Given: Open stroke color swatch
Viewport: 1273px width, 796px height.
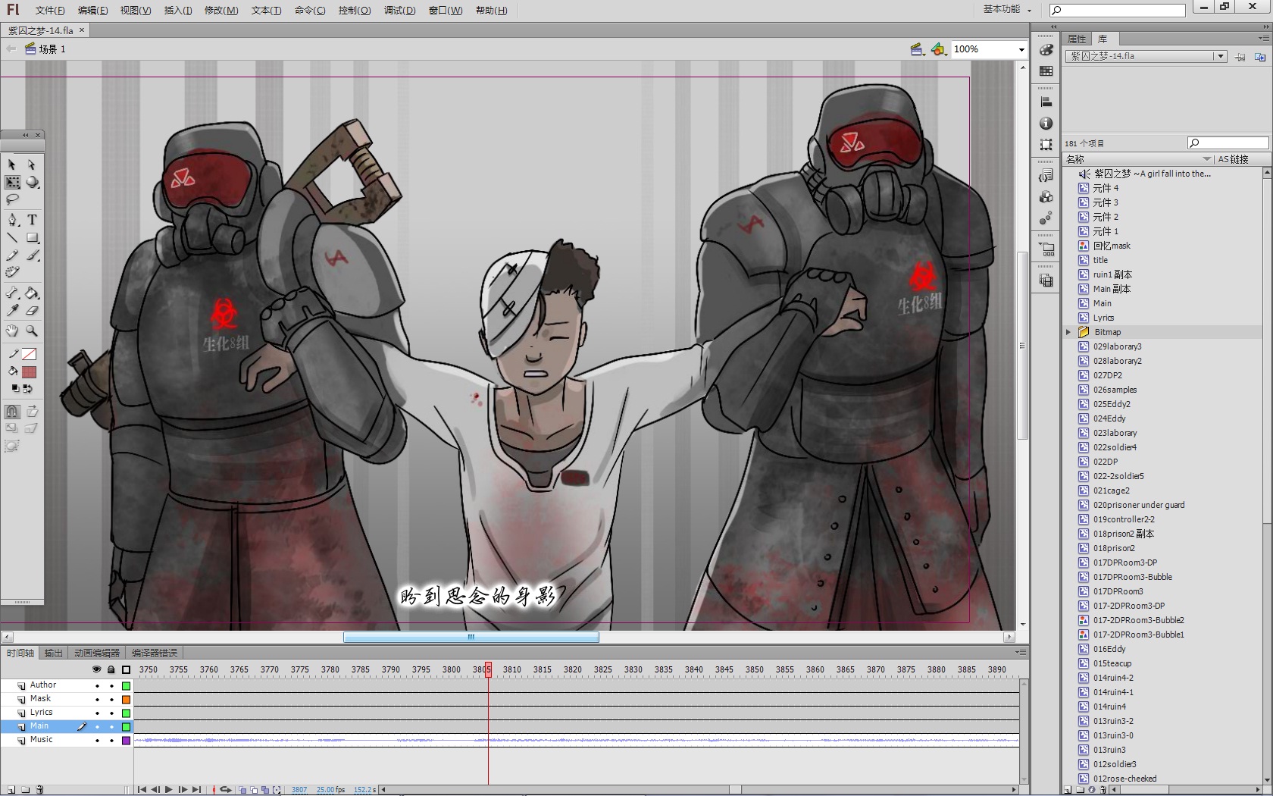Looking at the screenshot, I should pyautogui.click(x=30, y=354).
